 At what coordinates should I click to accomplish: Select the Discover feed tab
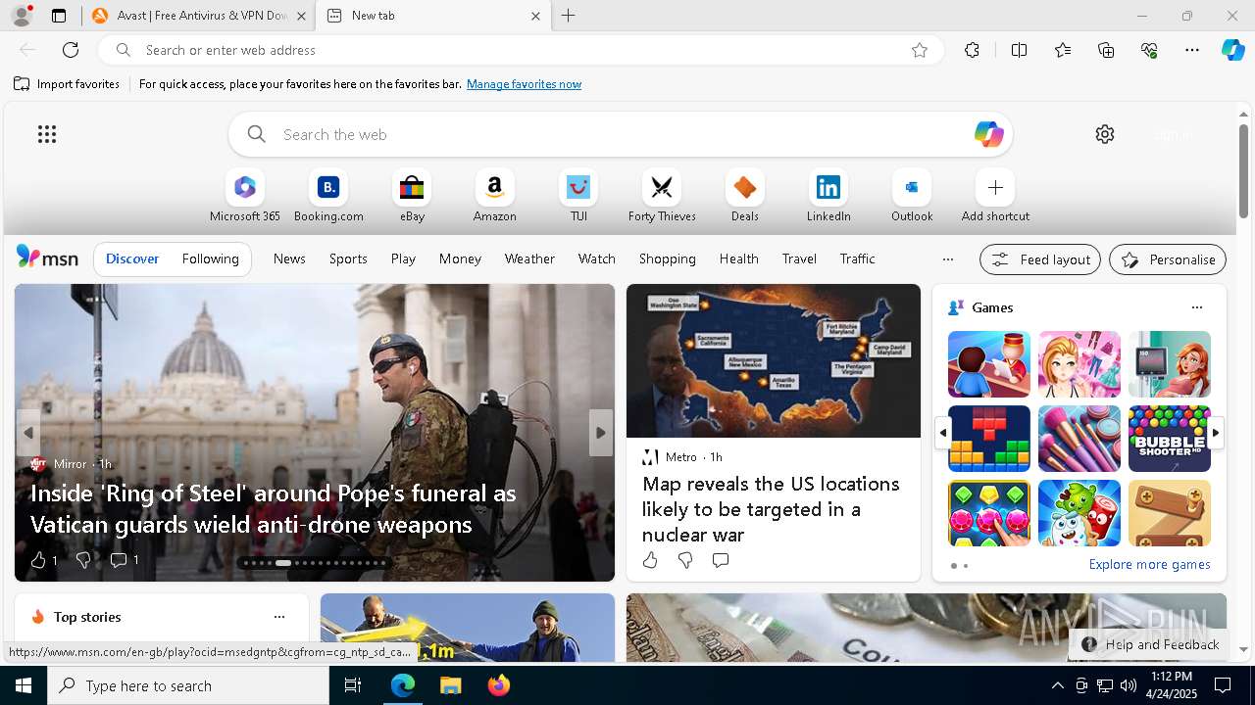pyautogui.click(x=132, y=258)
